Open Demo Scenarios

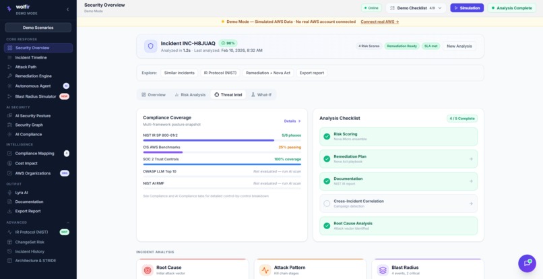click(38, 28)
